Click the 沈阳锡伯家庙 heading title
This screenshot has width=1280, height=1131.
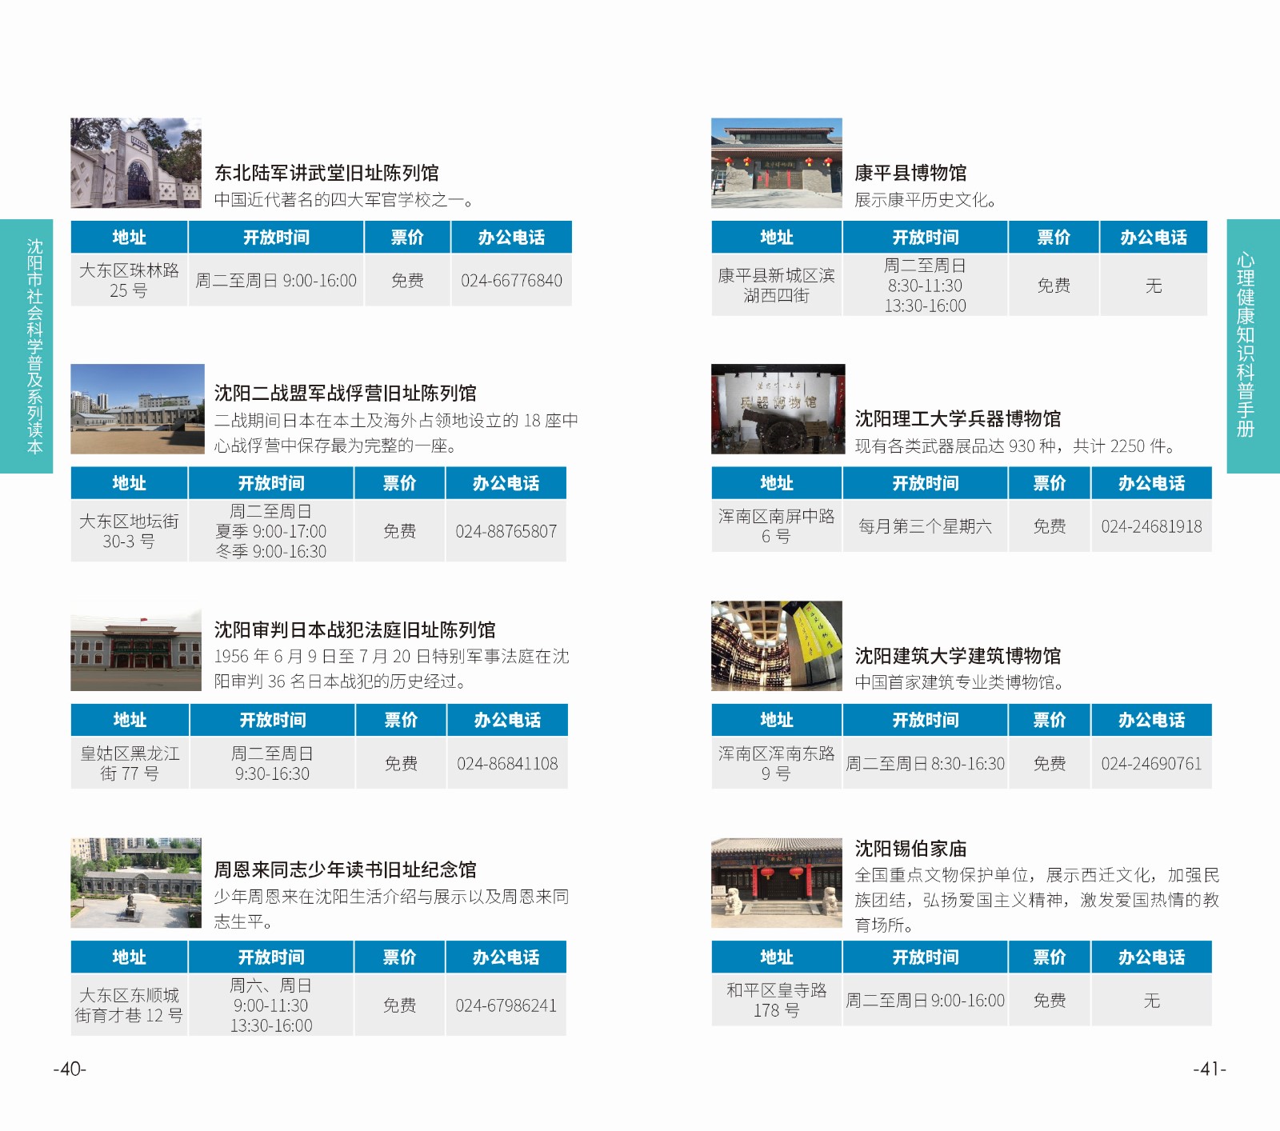910,849
